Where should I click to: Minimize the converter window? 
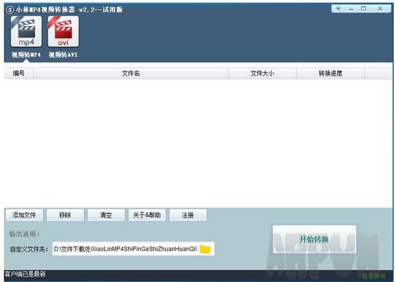351,8
